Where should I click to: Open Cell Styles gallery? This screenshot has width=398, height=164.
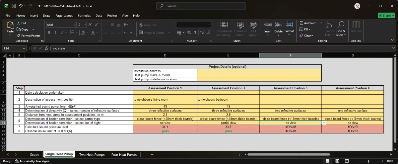[x=253, y=29]
